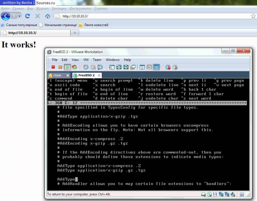Click the hard disk status icon
Screen dimensions: 257x201
203,194
